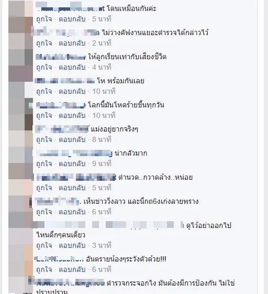Reply to the comment 'แม่งอยู่ยากจริงๆ'
This screenshot has height=294, width=268.
tap(72, 140)
